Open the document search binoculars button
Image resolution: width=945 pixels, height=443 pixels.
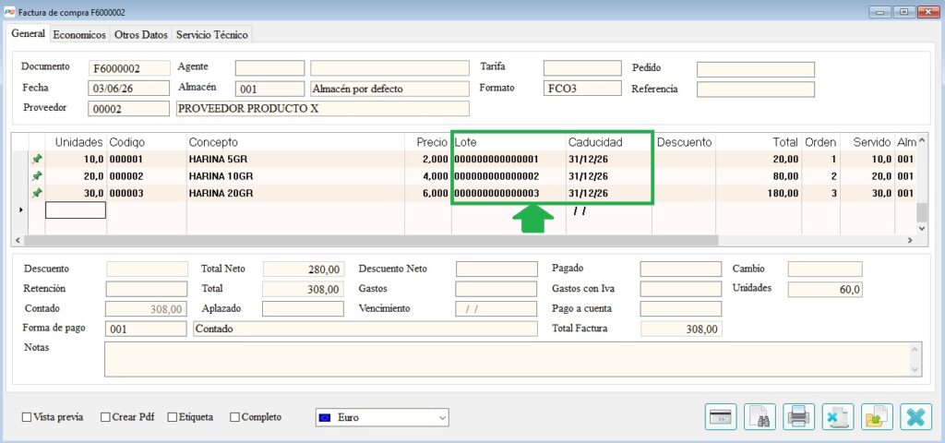point(760,416)
